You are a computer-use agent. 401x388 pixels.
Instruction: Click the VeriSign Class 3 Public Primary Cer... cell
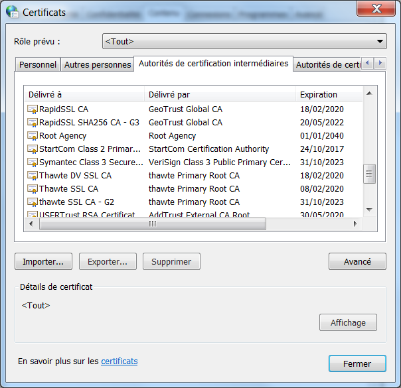tap(220, 162)
